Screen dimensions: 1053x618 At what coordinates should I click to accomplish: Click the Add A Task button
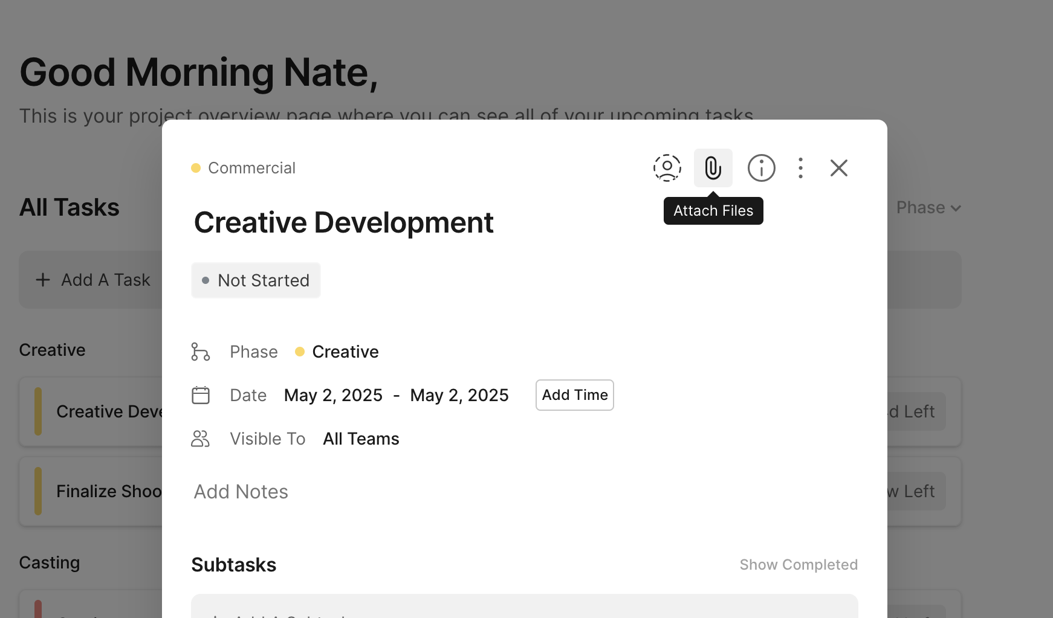(94, 280)
